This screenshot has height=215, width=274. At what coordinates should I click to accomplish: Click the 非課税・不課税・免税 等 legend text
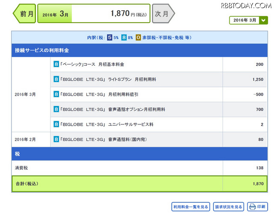[x=167, y=38]
